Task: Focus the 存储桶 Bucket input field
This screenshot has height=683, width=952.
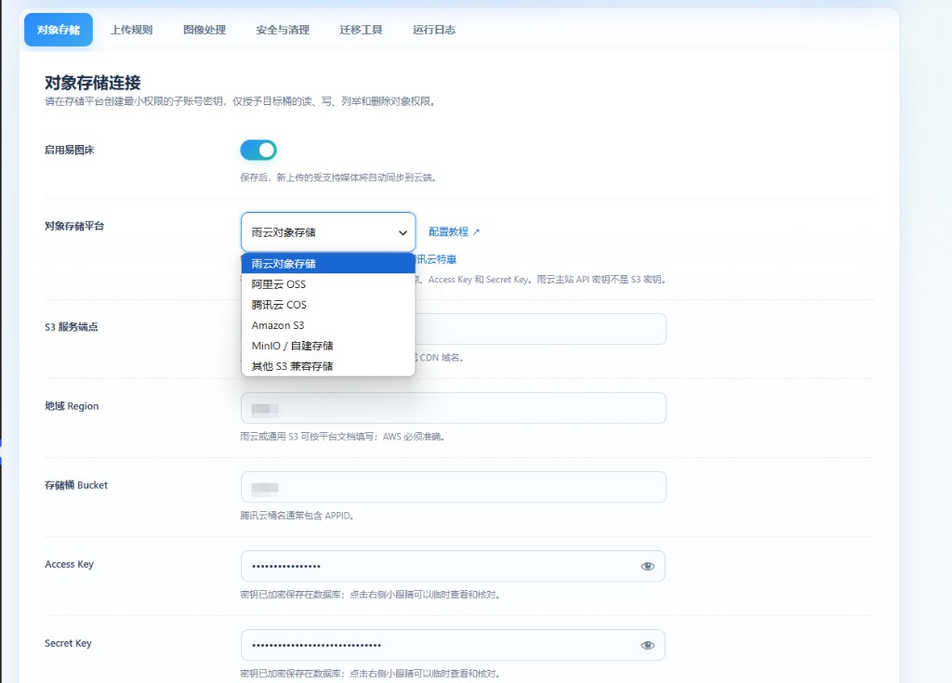Action: (454, 487)
